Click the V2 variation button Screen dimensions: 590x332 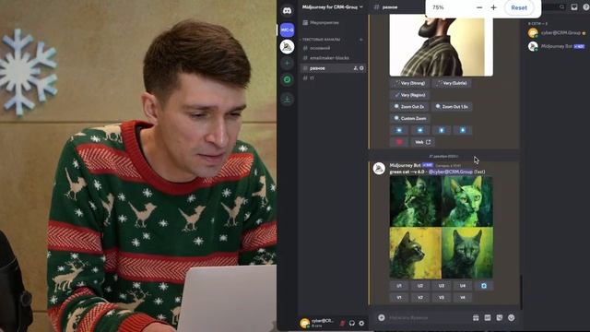point(420,297)
